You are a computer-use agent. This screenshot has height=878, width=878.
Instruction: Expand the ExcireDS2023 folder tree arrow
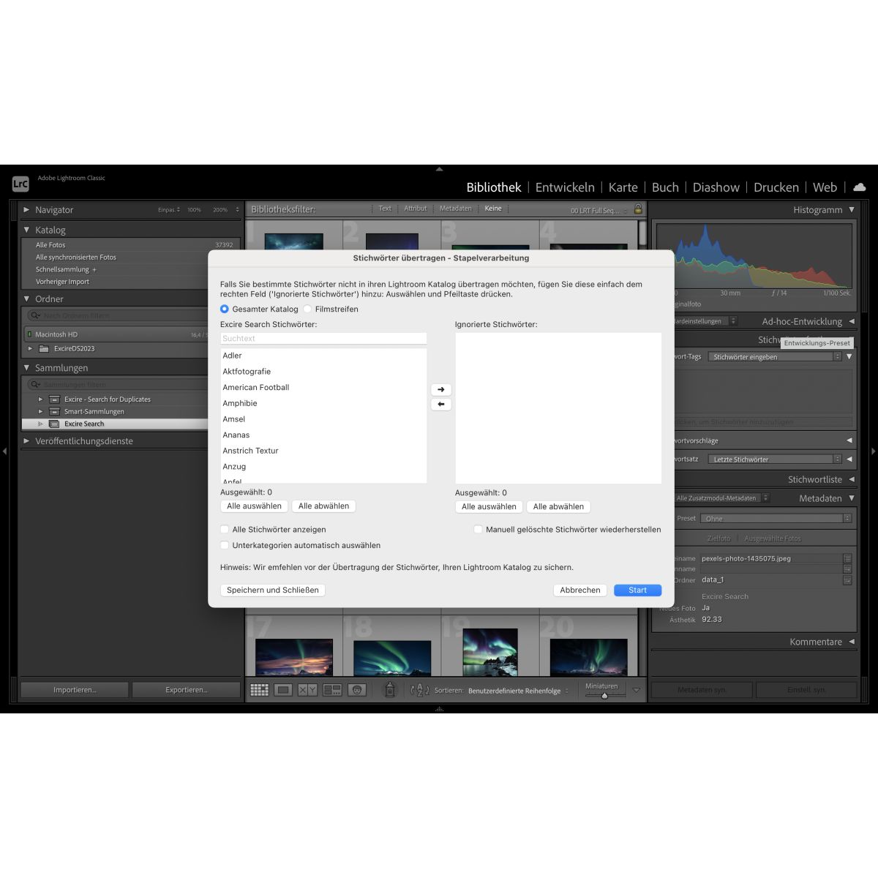point(30,349)
